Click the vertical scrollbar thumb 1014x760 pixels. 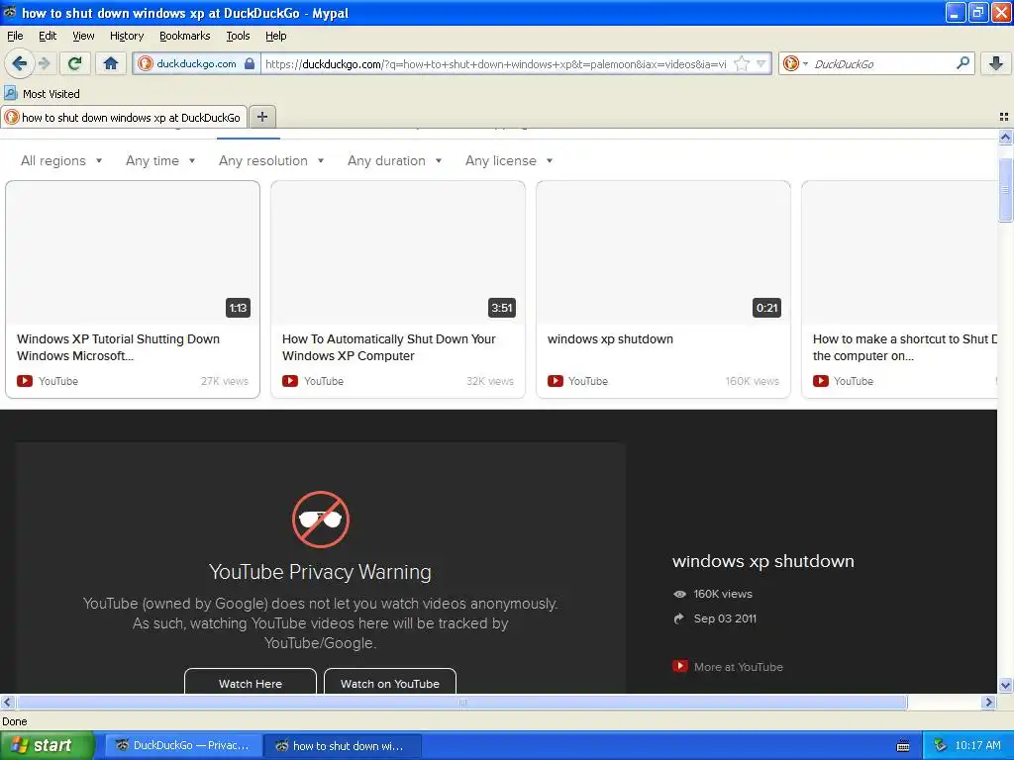1005,190
